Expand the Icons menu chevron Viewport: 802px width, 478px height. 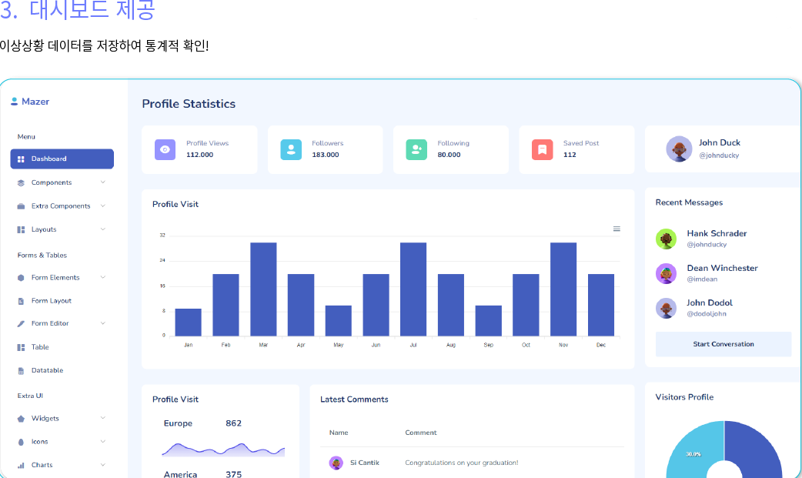[x=103, y=441]
